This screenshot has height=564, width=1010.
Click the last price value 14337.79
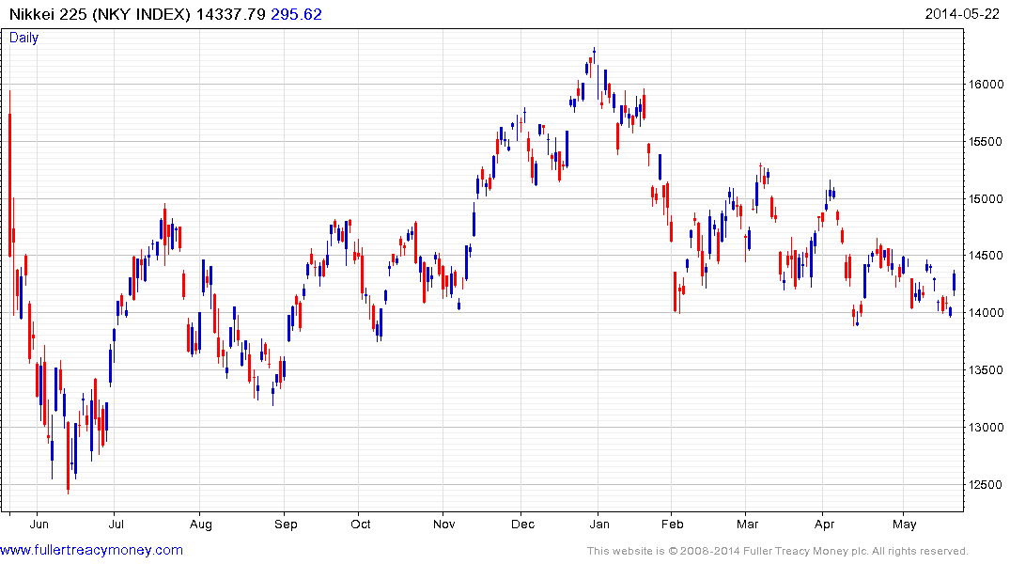coord(230,14)
